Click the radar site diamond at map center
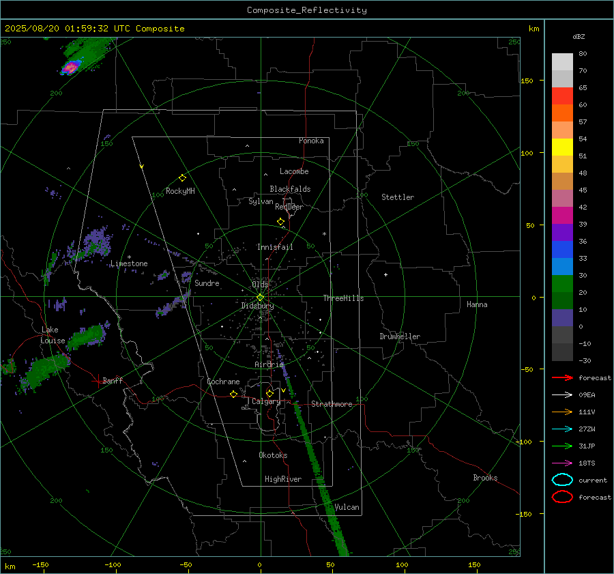Image resolution: width=614 pixels, height=574 pixels. [261, 297]
